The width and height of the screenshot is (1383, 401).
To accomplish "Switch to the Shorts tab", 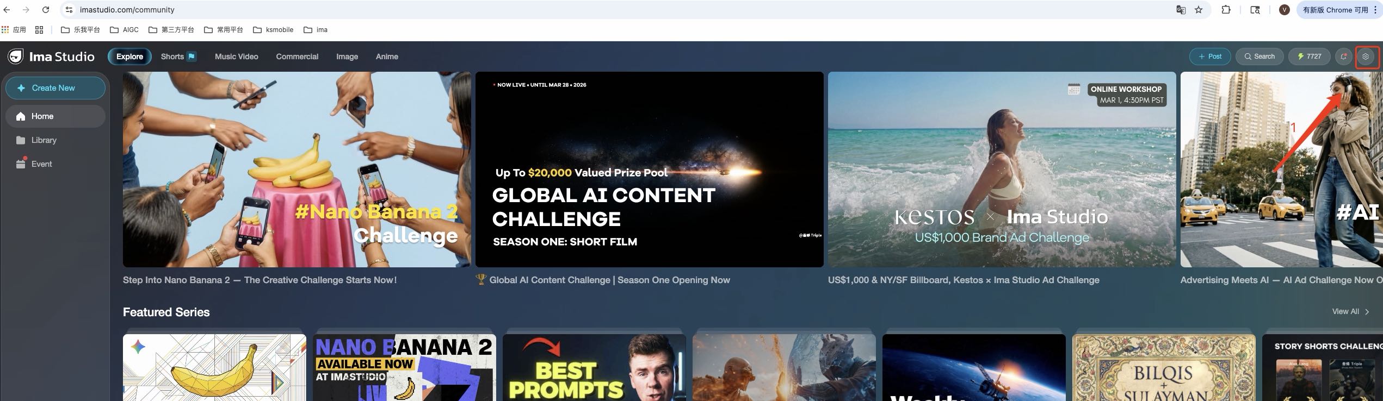I will click(178, 57).
